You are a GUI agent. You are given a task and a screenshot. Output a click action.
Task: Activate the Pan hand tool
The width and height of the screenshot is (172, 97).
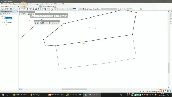click(6, 9)
